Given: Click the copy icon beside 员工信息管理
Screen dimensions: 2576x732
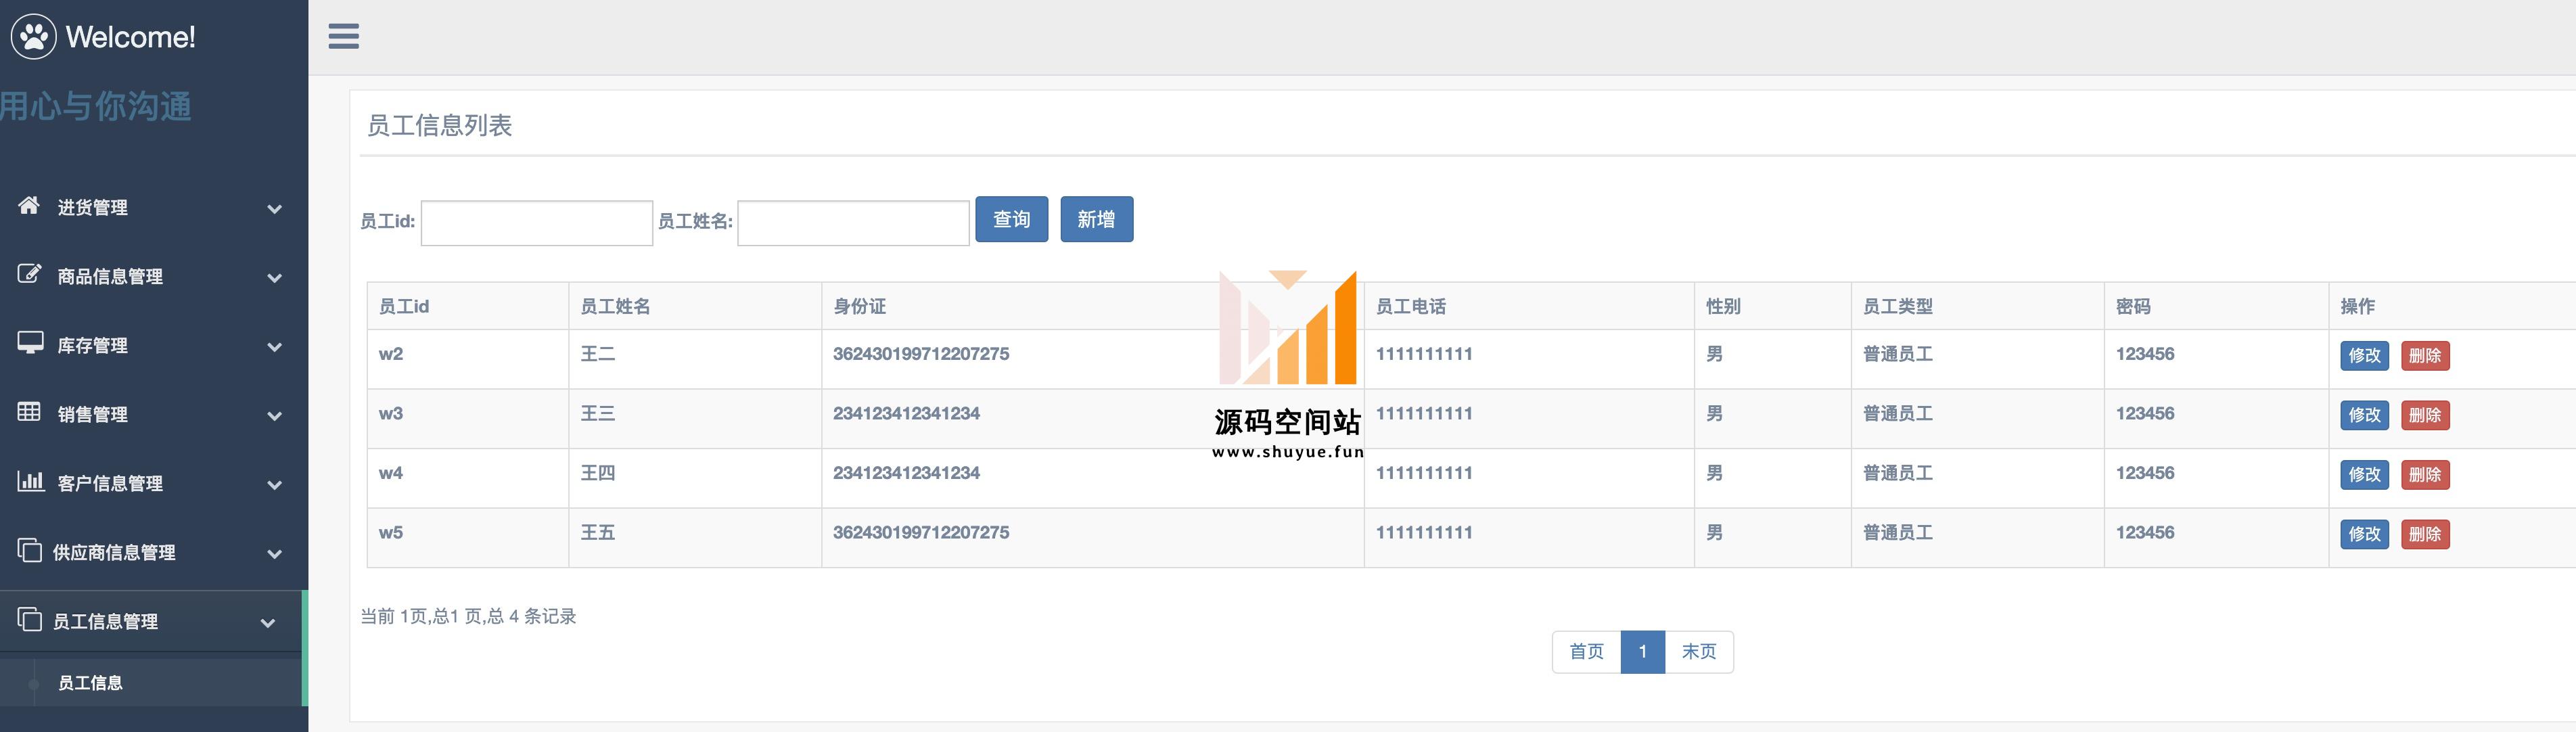Looking at the screenshot, I should tap(29, 619).
